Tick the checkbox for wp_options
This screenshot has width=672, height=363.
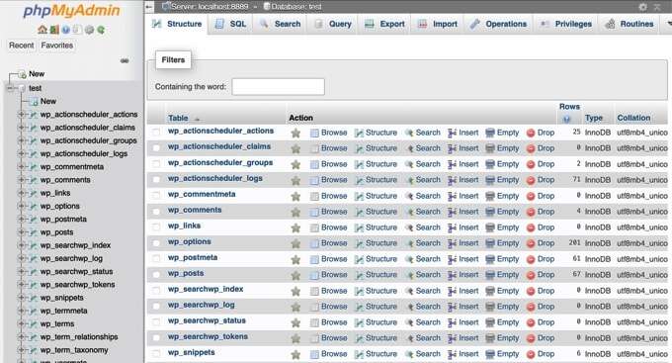click(156, 242)
